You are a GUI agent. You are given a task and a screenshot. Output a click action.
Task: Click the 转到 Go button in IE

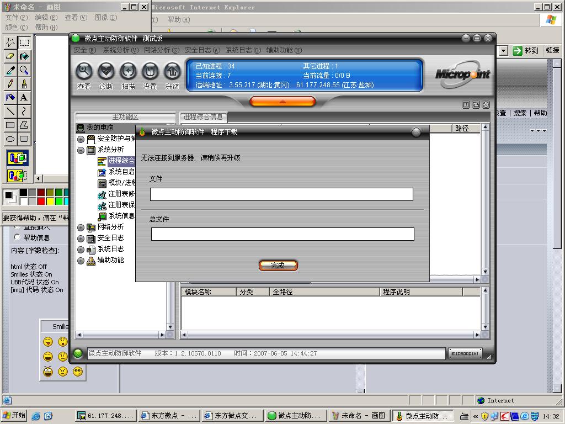526,50
